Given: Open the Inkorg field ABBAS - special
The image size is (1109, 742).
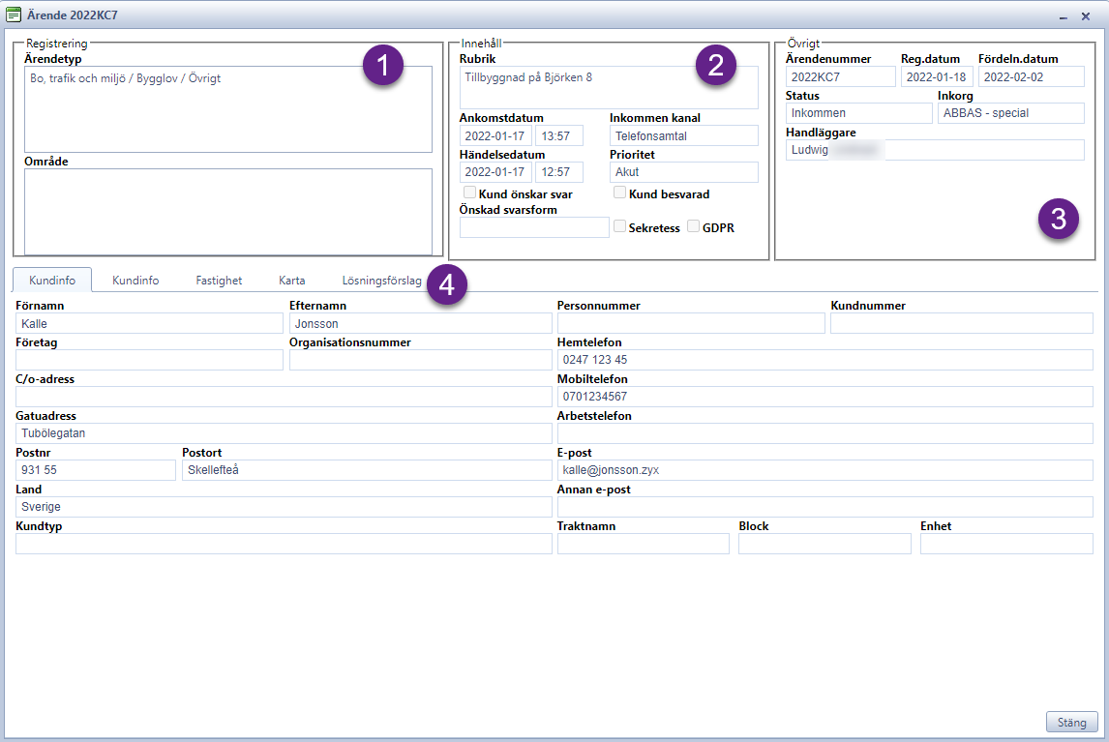Looking at the screenshot, I should click(x=1010, y=113).
